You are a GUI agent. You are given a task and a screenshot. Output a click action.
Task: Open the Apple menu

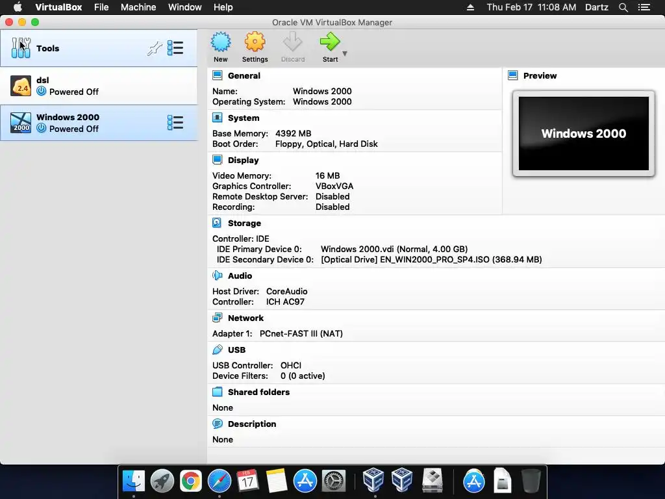tap(18, 7)
